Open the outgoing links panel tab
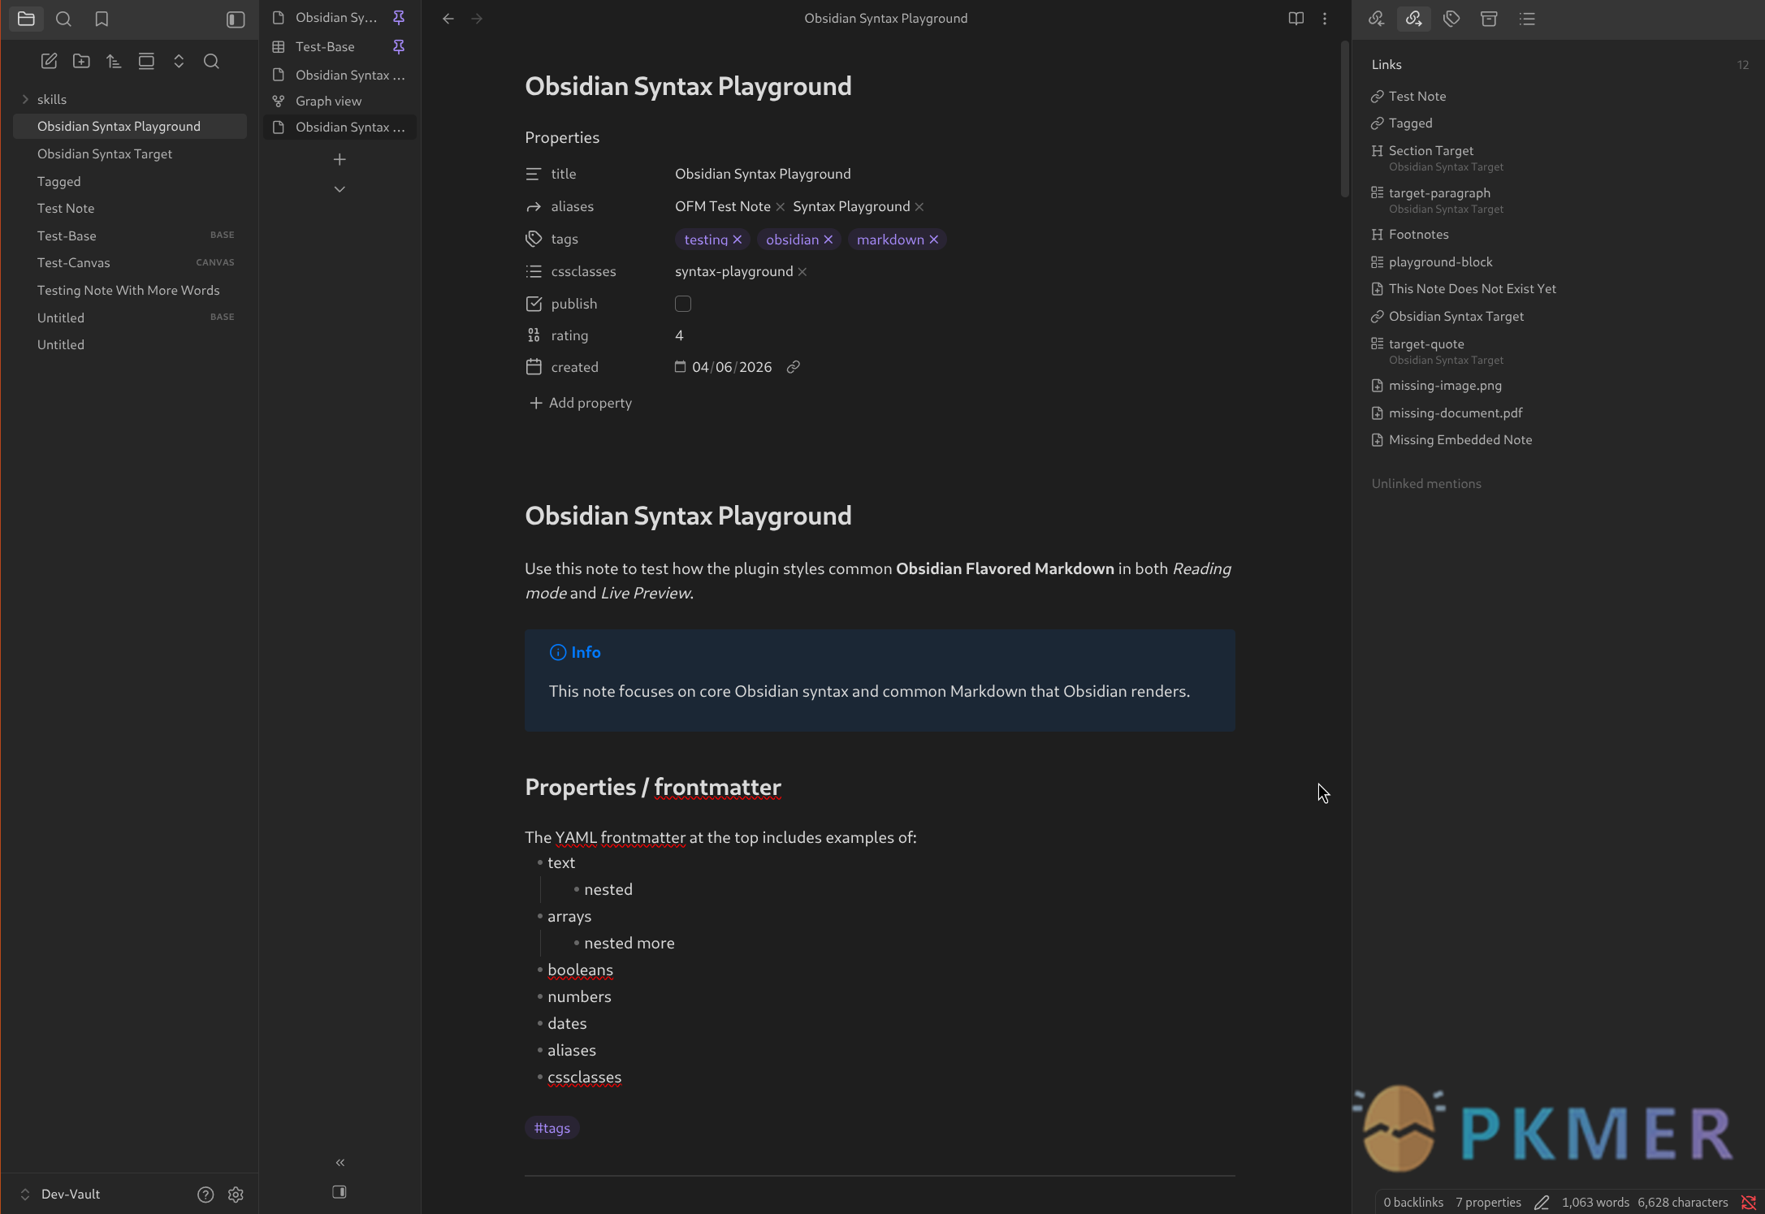Viewport: 1765px width, 1214px height. 1414,19
